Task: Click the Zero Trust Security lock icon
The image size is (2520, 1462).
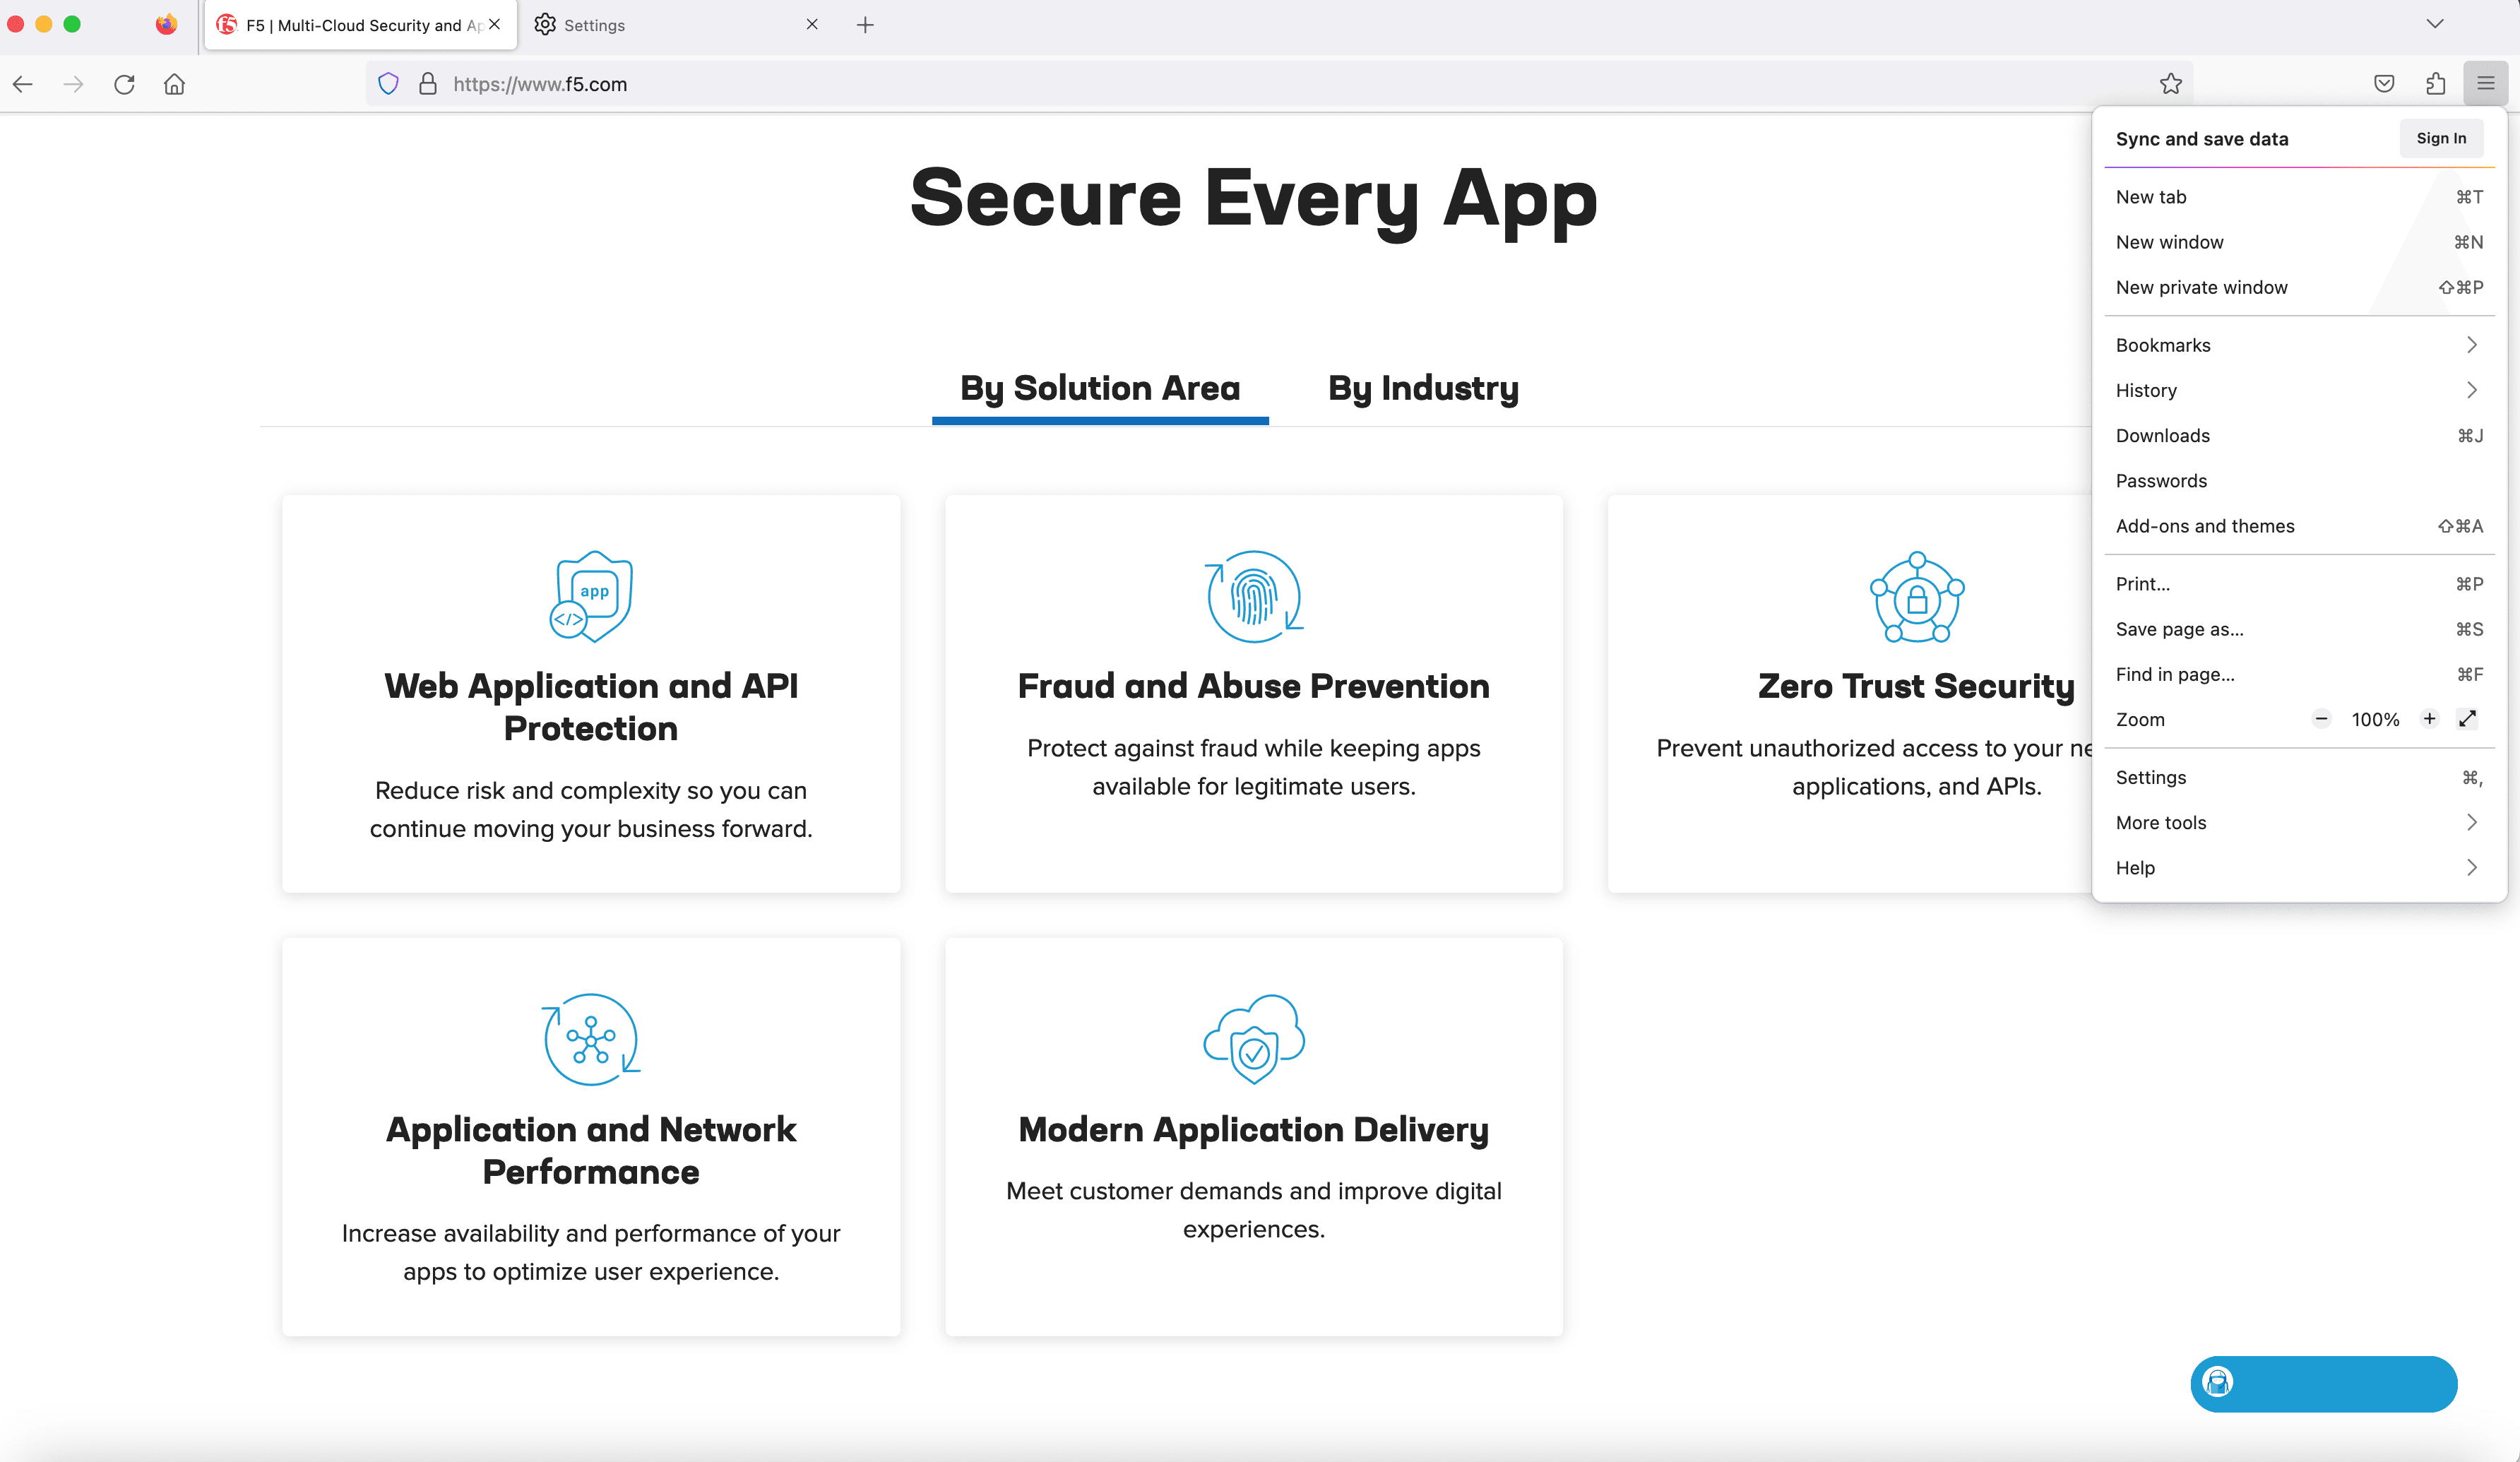Action: coord(1917,596)
